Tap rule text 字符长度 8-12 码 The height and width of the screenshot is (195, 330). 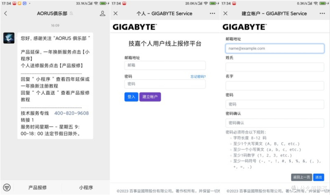250,138
